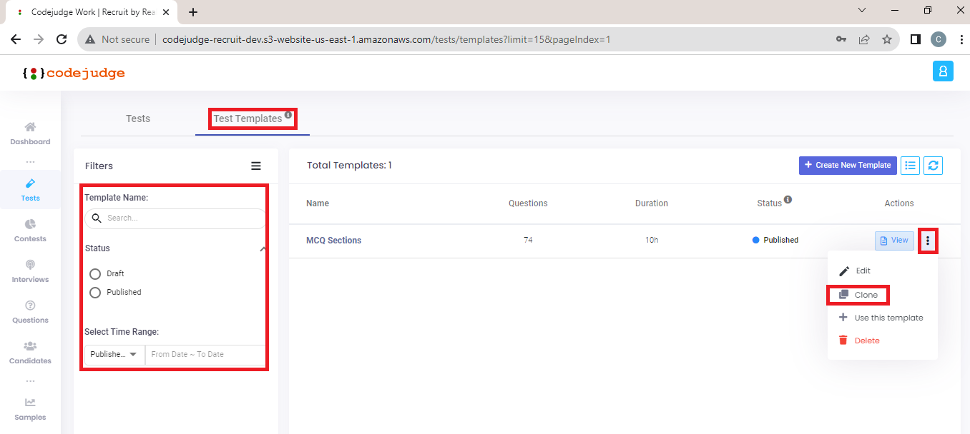Select the Draft status radio button
This screenshot has height=434, width=970.
coord(95,273)
